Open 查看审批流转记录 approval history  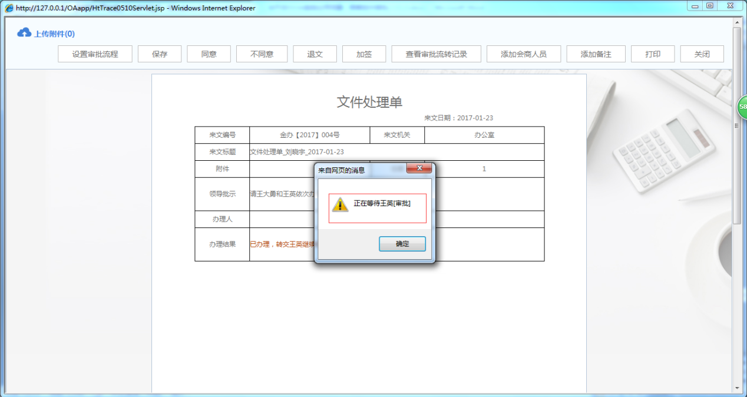click(436, 54)
